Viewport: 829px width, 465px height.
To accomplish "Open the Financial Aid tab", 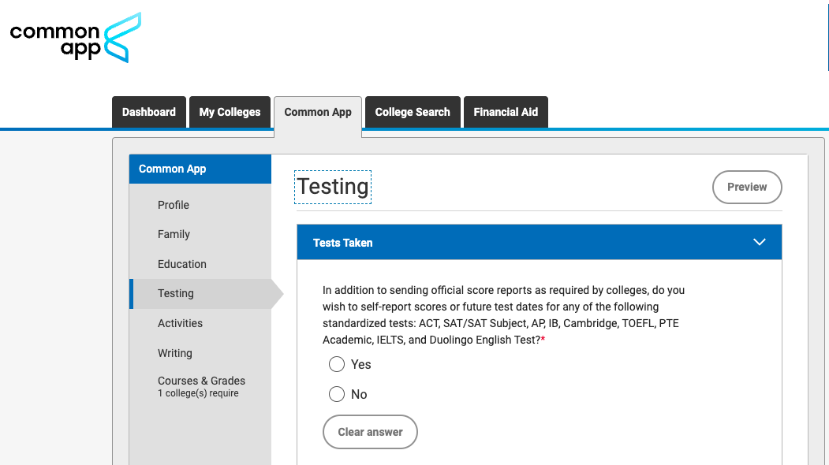I will click(x=506, y=112).
